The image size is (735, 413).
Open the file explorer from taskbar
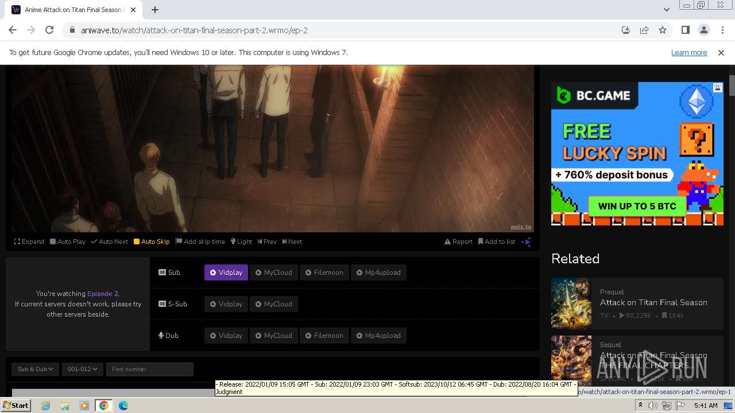(x=65, y=406)
